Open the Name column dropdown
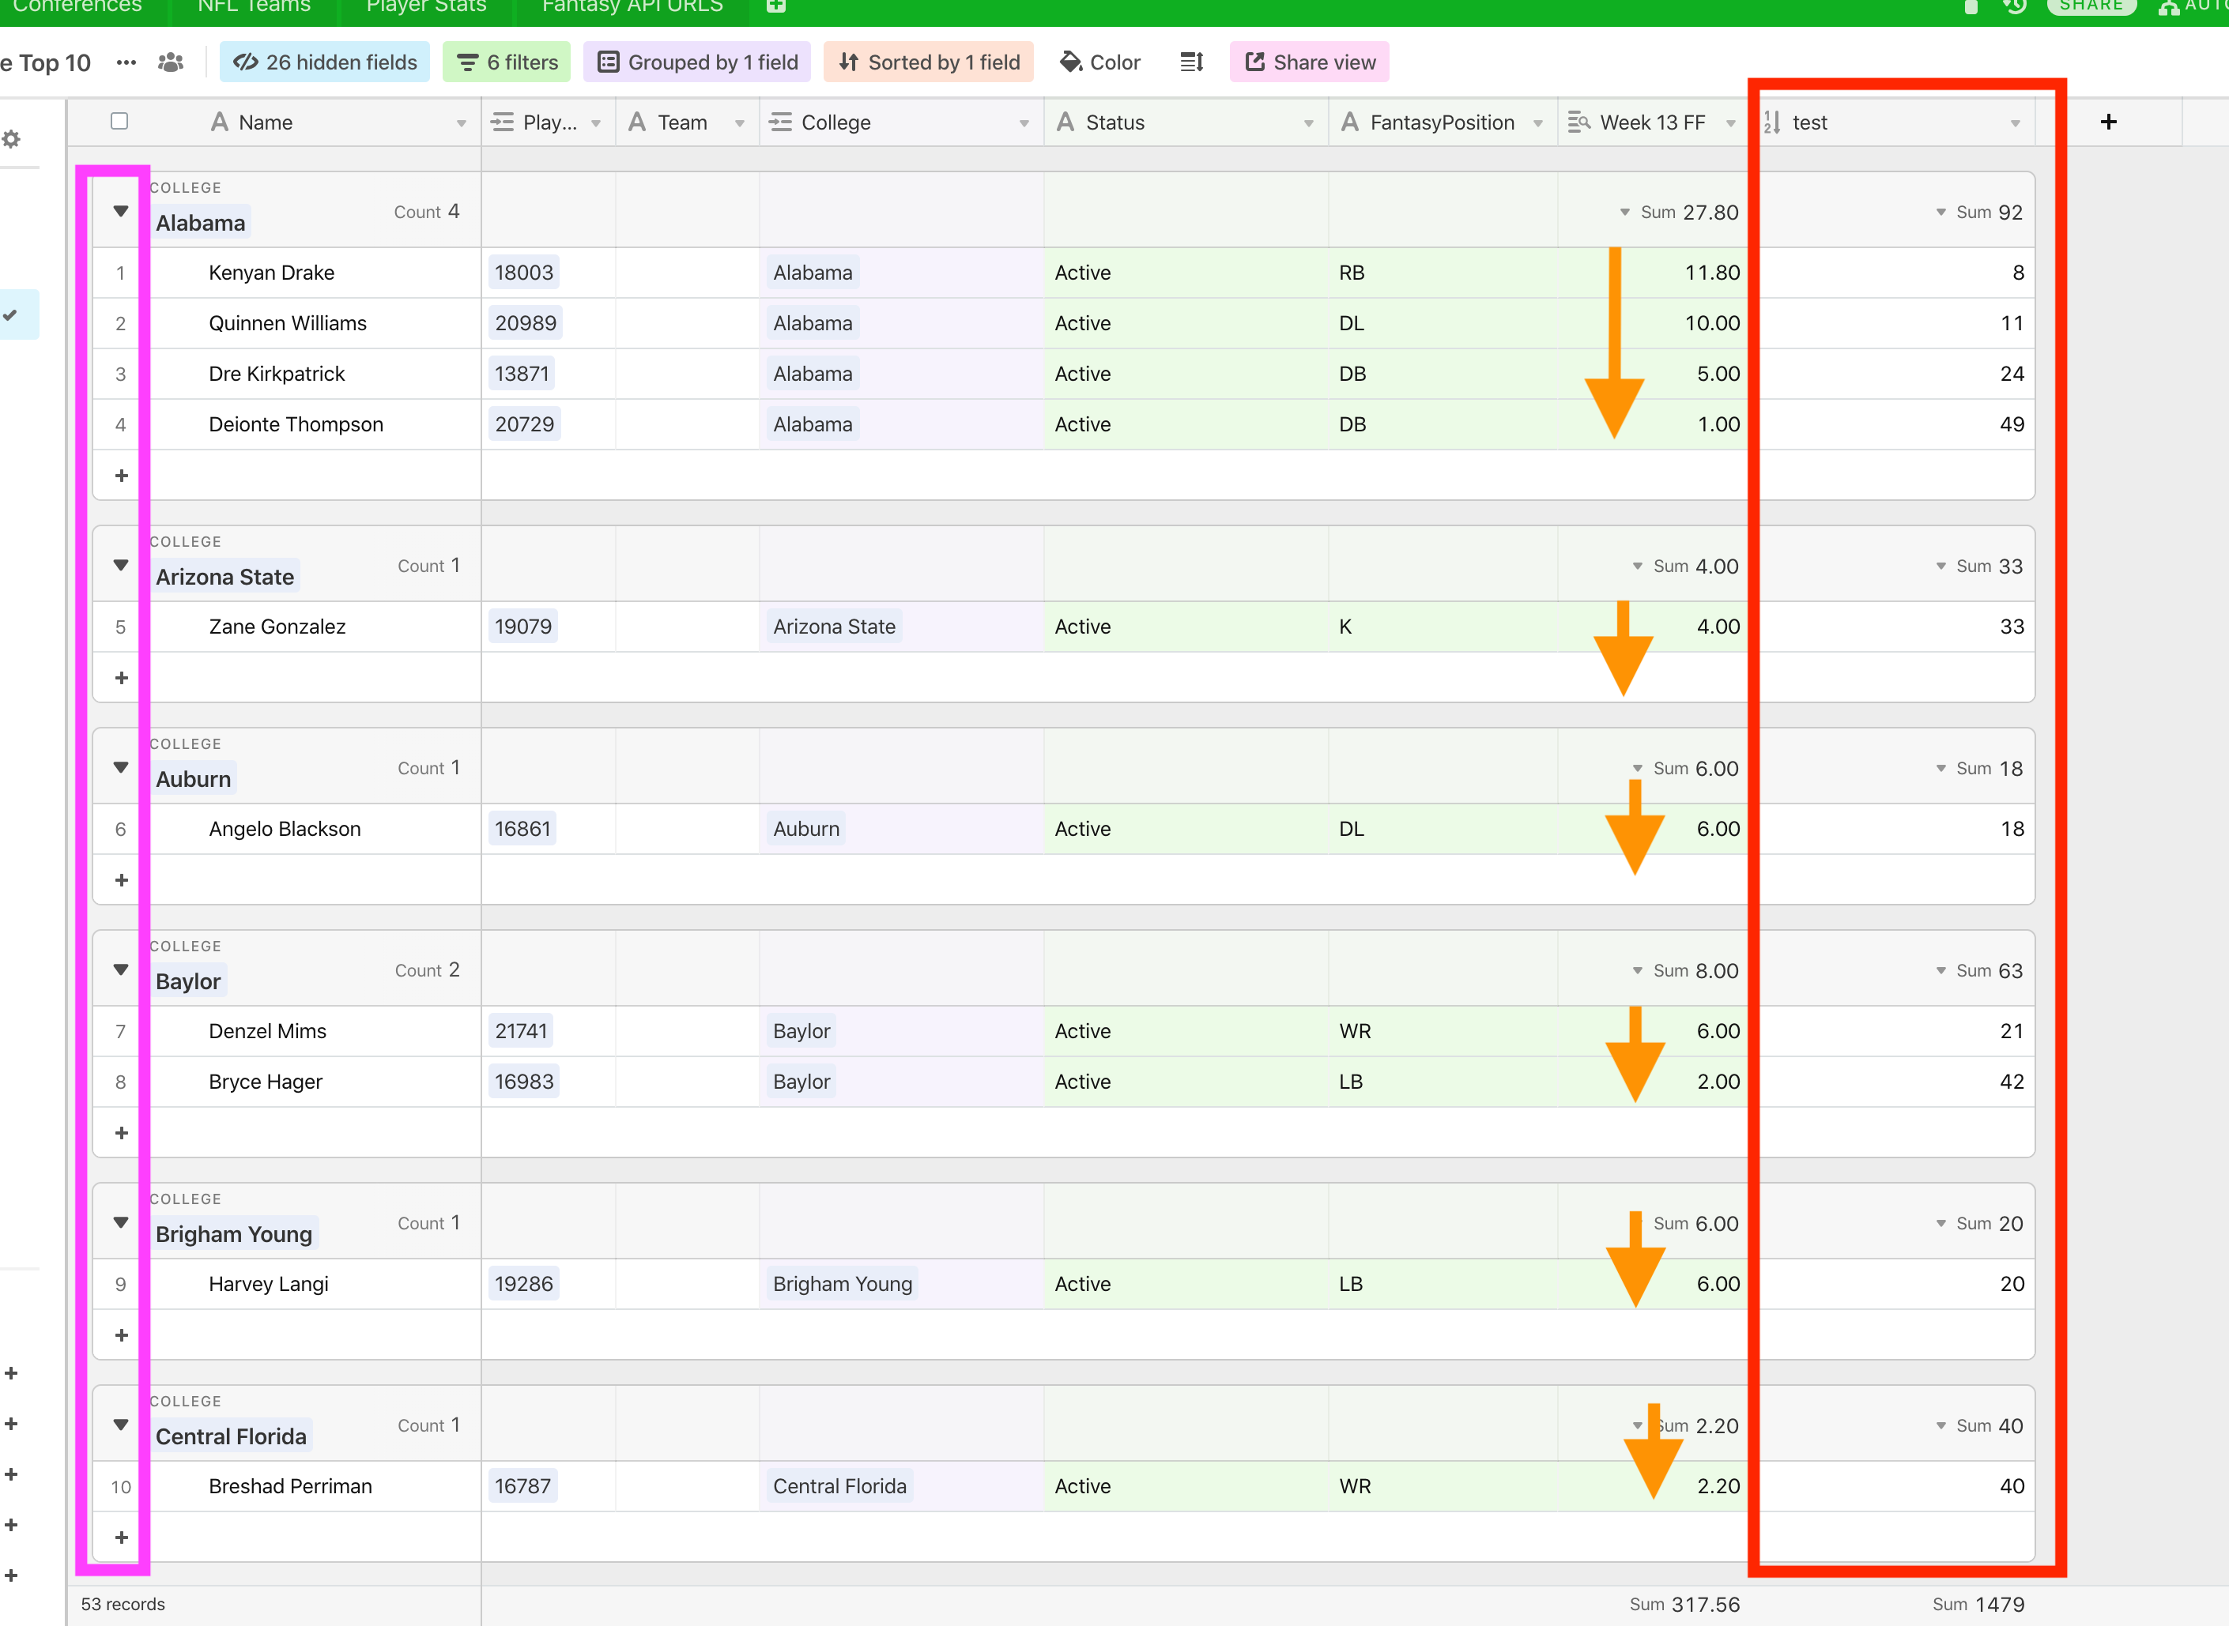Viewport: 2229px width, 1626px height. click(461, 123)
